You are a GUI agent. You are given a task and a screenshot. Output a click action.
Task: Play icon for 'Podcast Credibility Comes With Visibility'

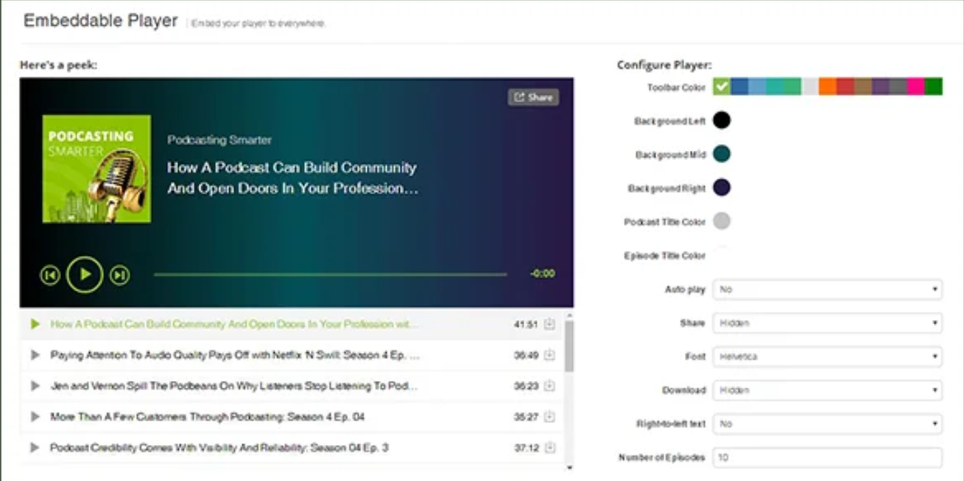pos(35,447)
